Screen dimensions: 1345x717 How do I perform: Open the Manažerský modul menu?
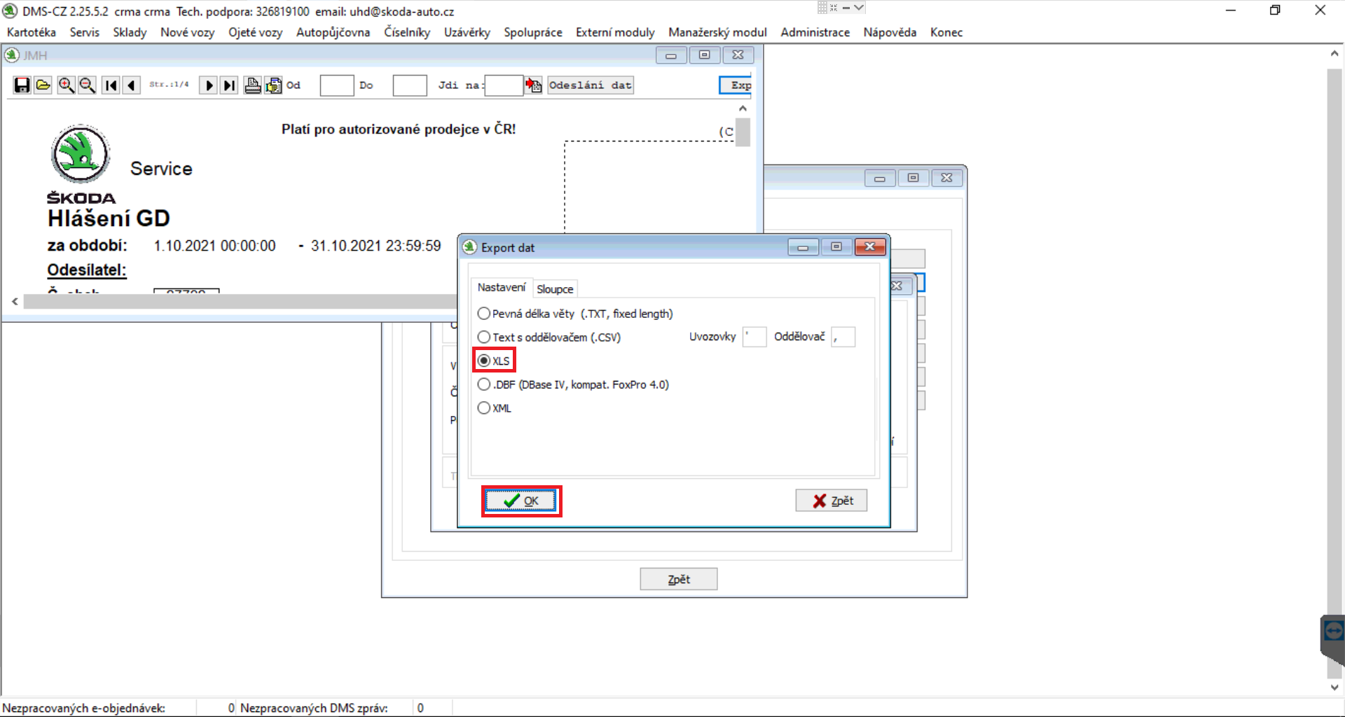coord(717,32)
